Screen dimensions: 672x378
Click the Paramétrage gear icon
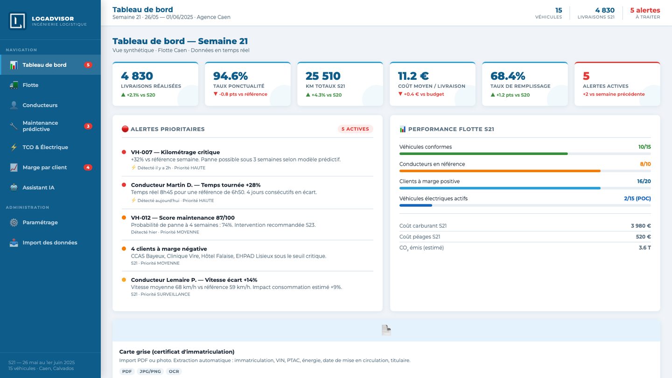14,222
